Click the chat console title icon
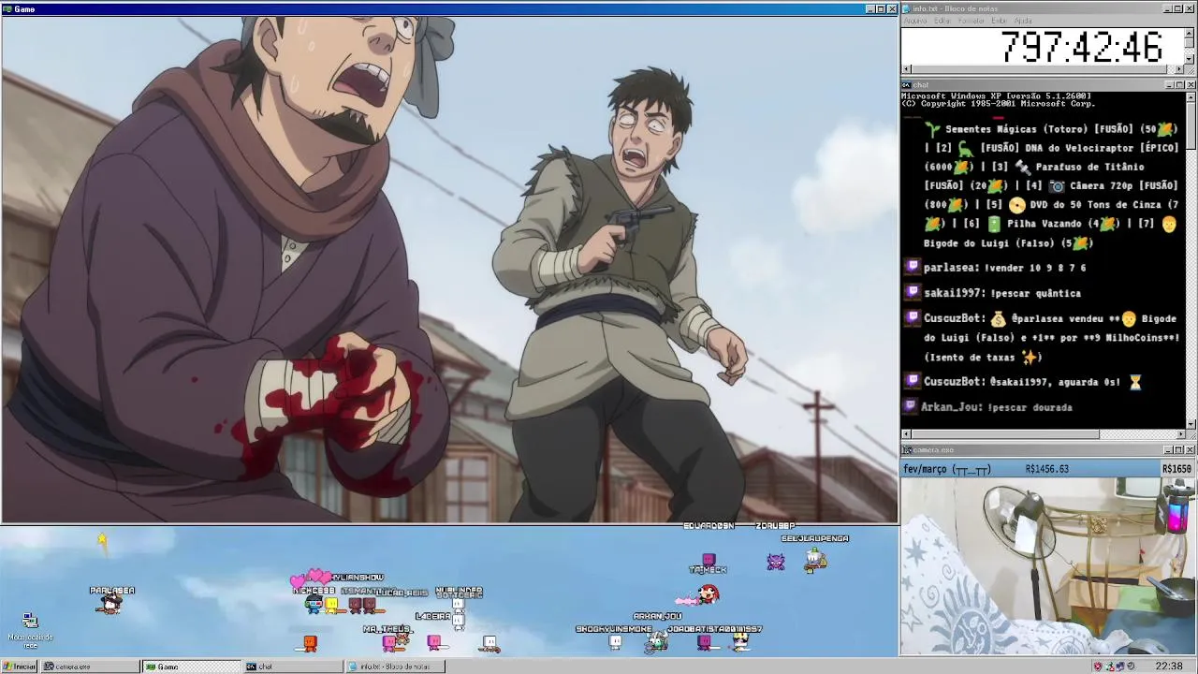 point(907,84)
